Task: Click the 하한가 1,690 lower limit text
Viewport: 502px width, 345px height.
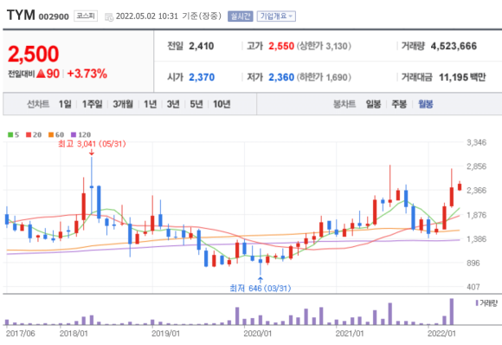Action: (324, 77)
